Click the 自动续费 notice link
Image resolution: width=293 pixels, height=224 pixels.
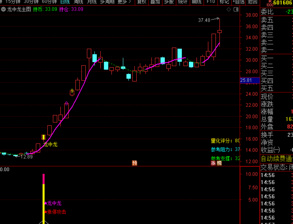click(276, 159)
